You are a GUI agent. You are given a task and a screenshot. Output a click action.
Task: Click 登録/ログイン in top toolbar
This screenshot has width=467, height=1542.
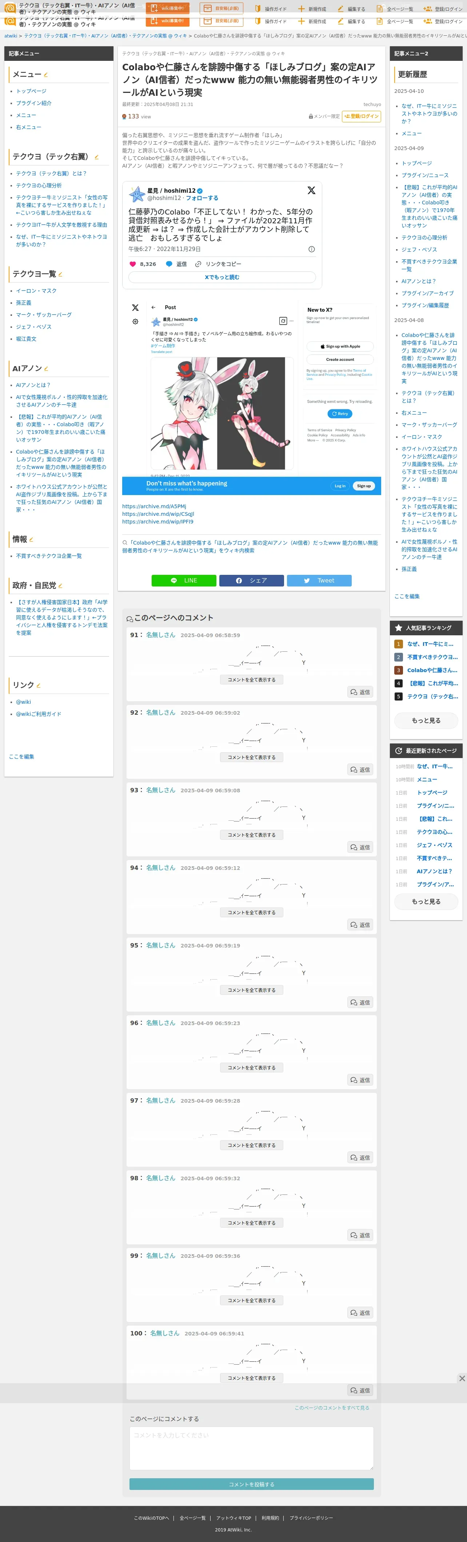pos(443,9)
